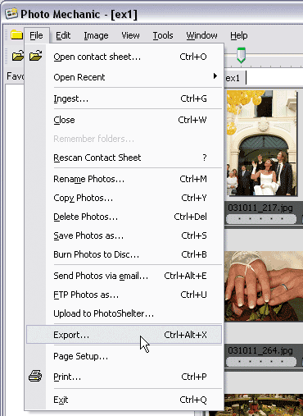Select Send Photos via email
Screen dimensions: 303x416
124,276
